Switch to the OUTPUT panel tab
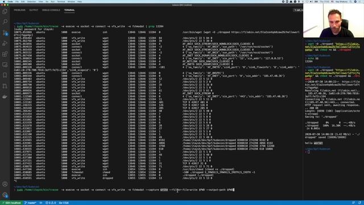 click(34, 10)
